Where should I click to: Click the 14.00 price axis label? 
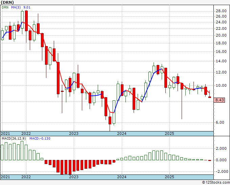(x=221, y=61)
